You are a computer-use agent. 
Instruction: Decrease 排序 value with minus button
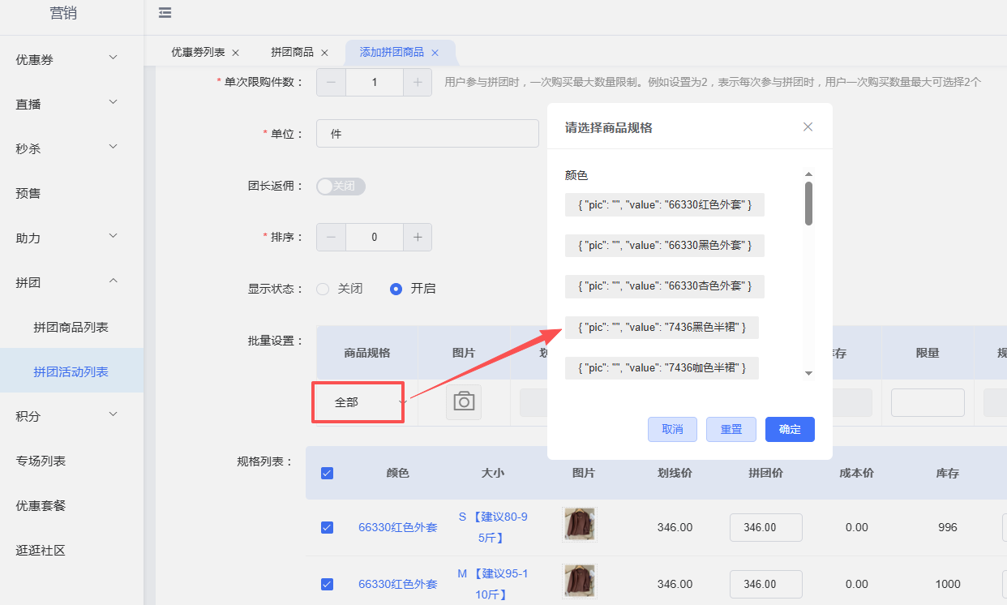pyautogui.click(x=331, y=237)
